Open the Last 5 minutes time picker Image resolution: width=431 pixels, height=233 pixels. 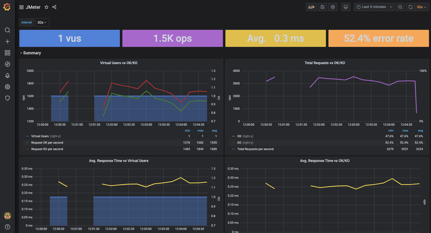click(x=374, y=7)
